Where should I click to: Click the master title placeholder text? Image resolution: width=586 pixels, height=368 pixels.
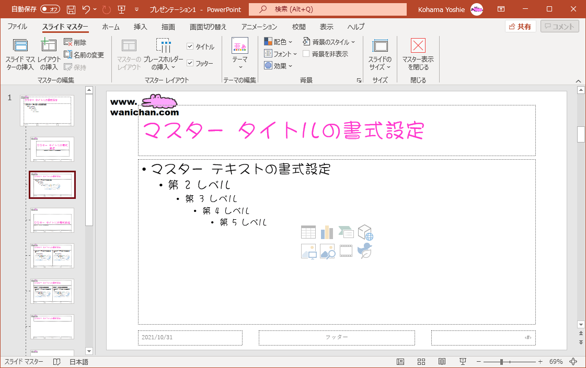[283, 130]
